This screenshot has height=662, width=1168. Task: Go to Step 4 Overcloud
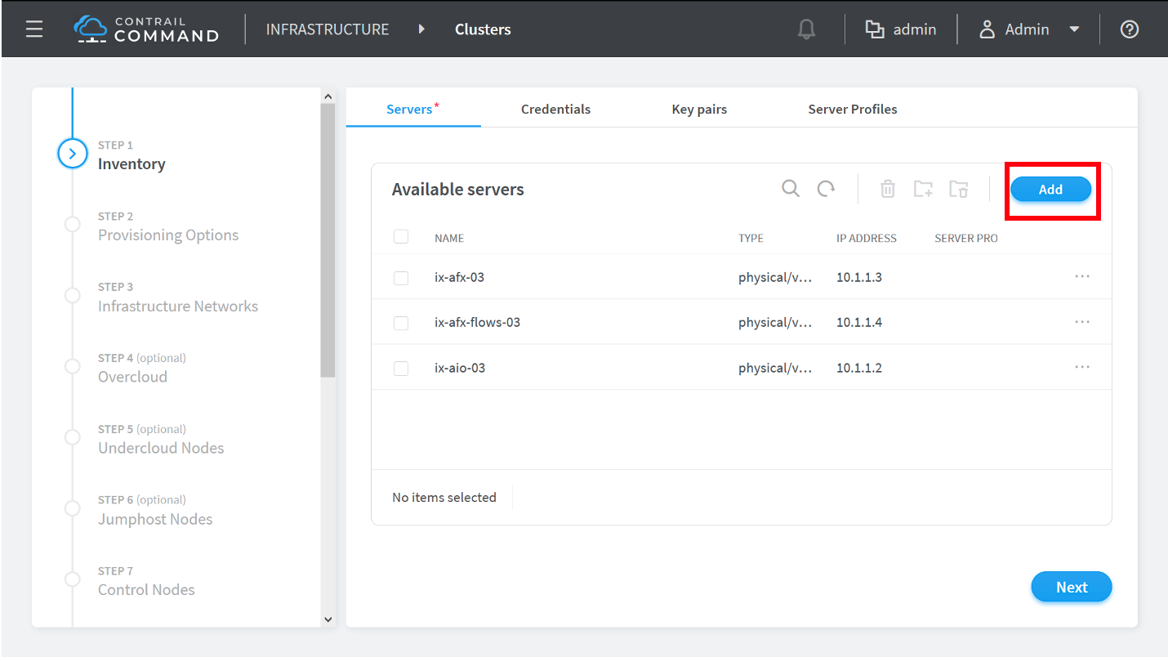[142, 369]
